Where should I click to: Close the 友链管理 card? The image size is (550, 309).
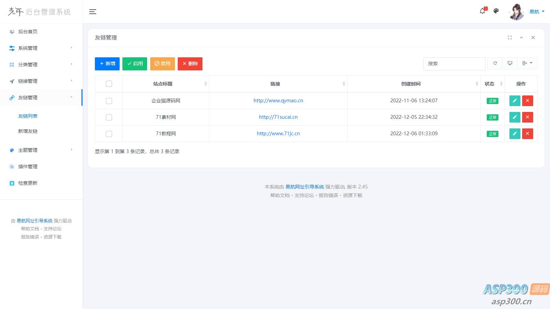[x=533, y=38]
